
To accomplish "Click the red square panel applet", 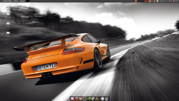I will point(146,1).
